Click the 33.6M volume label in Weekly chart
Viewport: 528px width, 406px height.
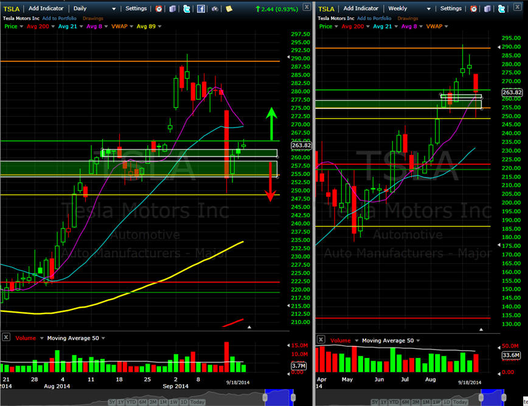point(511,355)
